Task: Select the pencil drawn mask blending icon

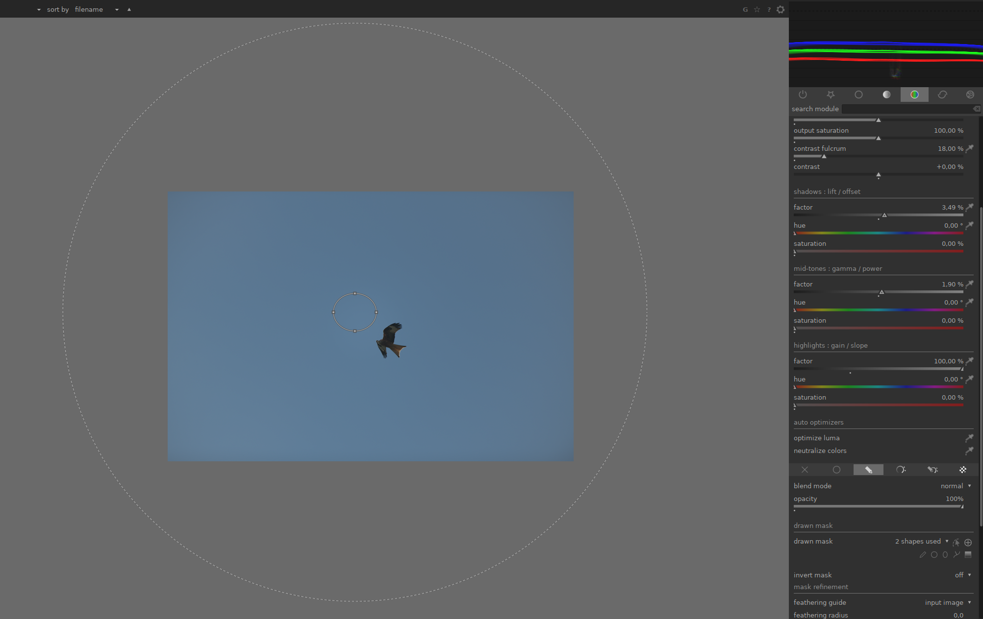Action: tap(868, 470)
